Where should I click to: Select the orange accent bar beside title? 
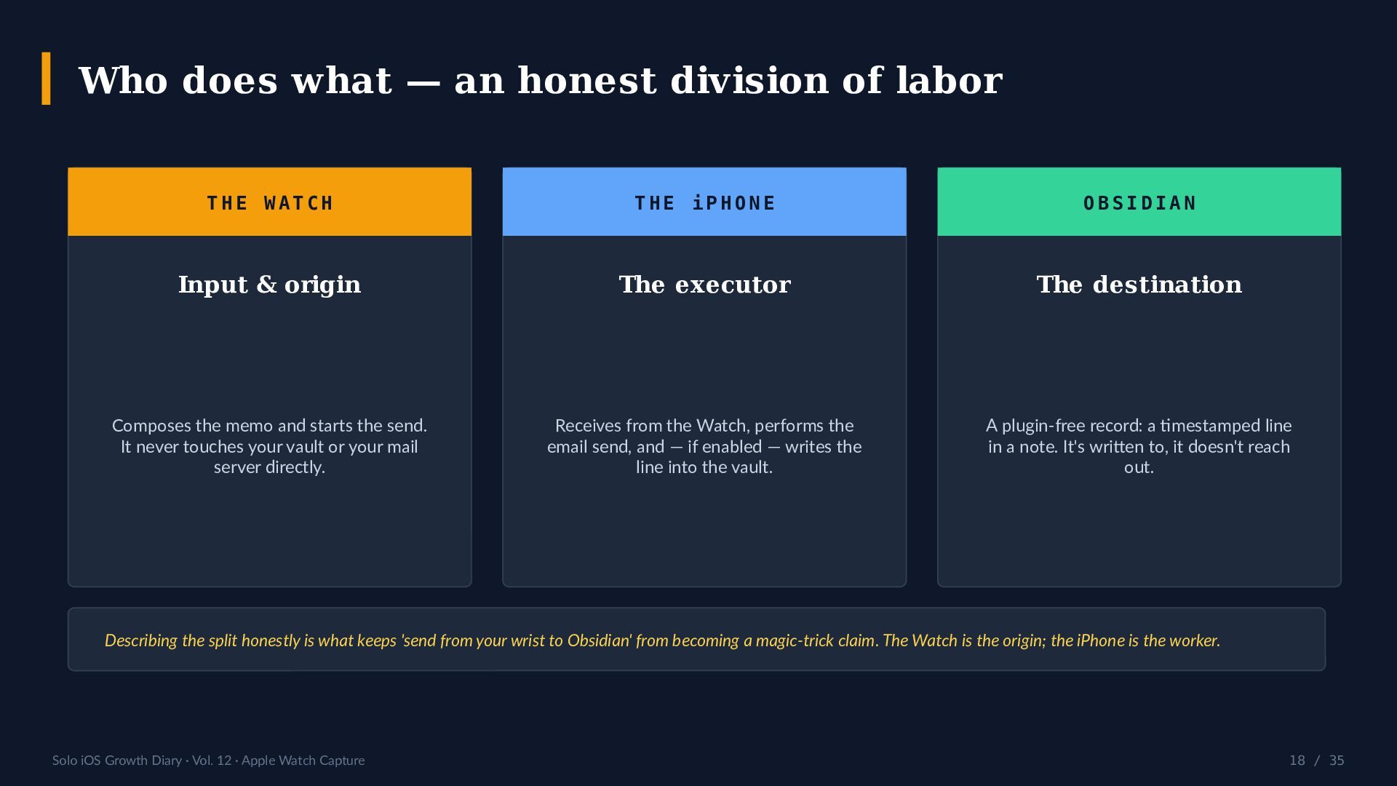click(47, 79)
